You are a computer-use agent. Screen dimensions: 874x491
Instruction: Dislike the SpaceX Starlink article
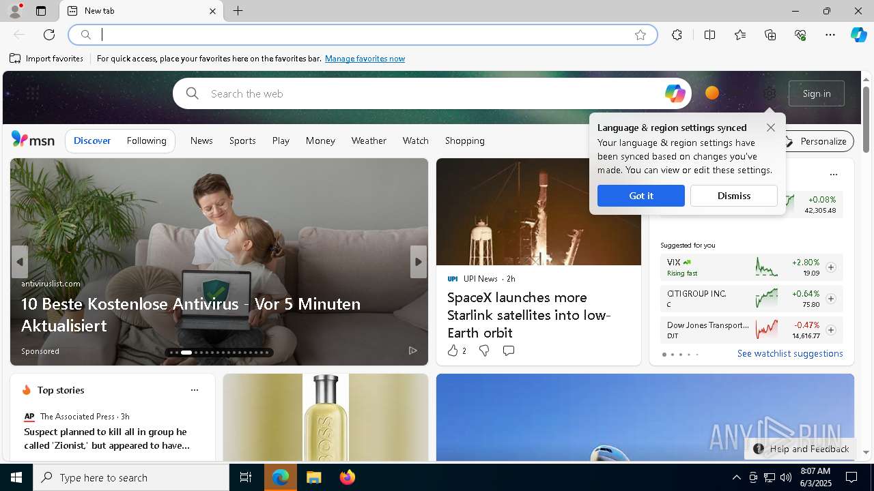coord(484,351)
